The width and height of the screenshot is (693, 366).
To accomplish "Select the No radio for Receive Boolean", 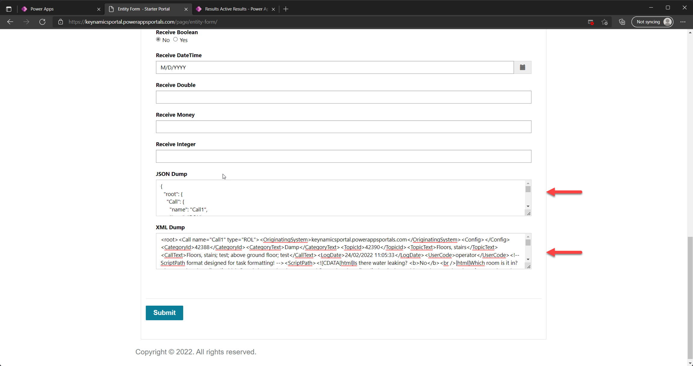I will pos(158,40).
